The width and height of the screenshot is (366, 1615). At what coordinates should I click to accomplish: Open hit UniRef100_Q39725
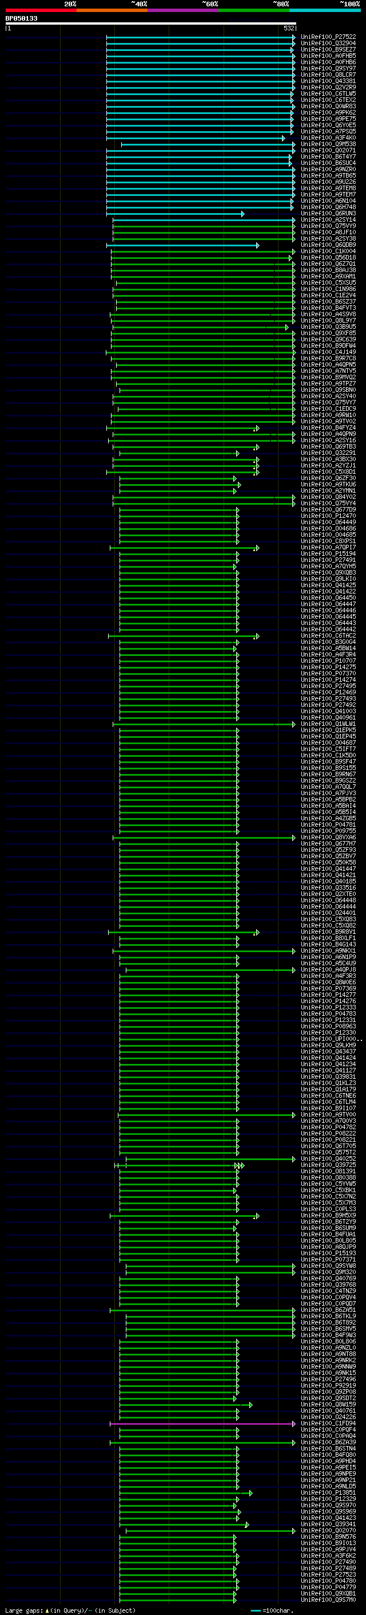pos(328,1165)
